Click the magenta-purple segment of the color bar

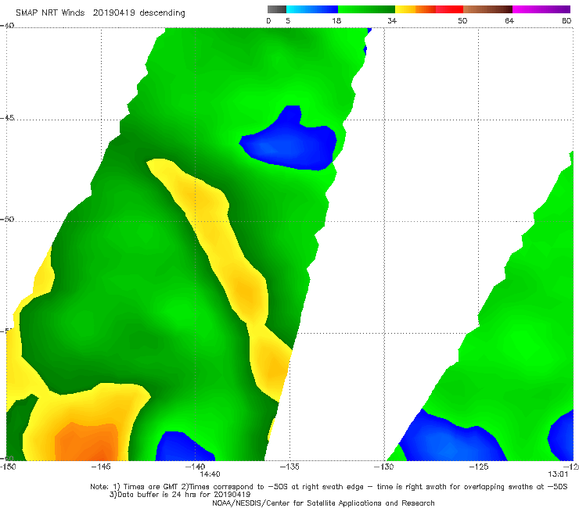click(541, 9)
